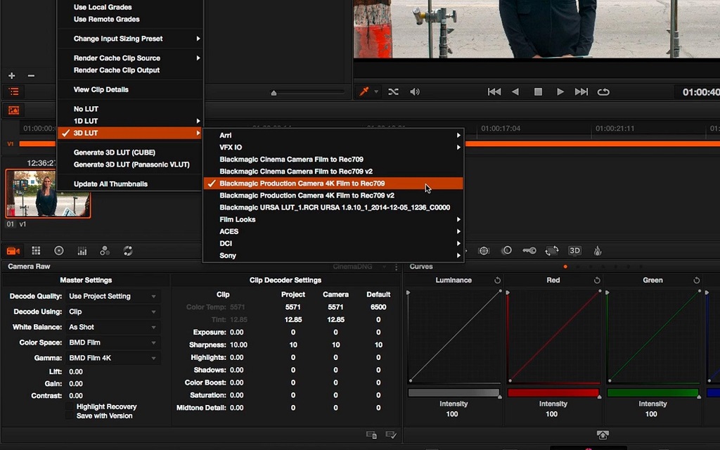Expand the Film Looks LUT submenu
Screen dimensions: 720x450
(333, 219)
